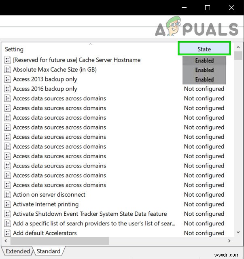
Task: Click Not configured state of Activate Internet printing
Action: 204,204
